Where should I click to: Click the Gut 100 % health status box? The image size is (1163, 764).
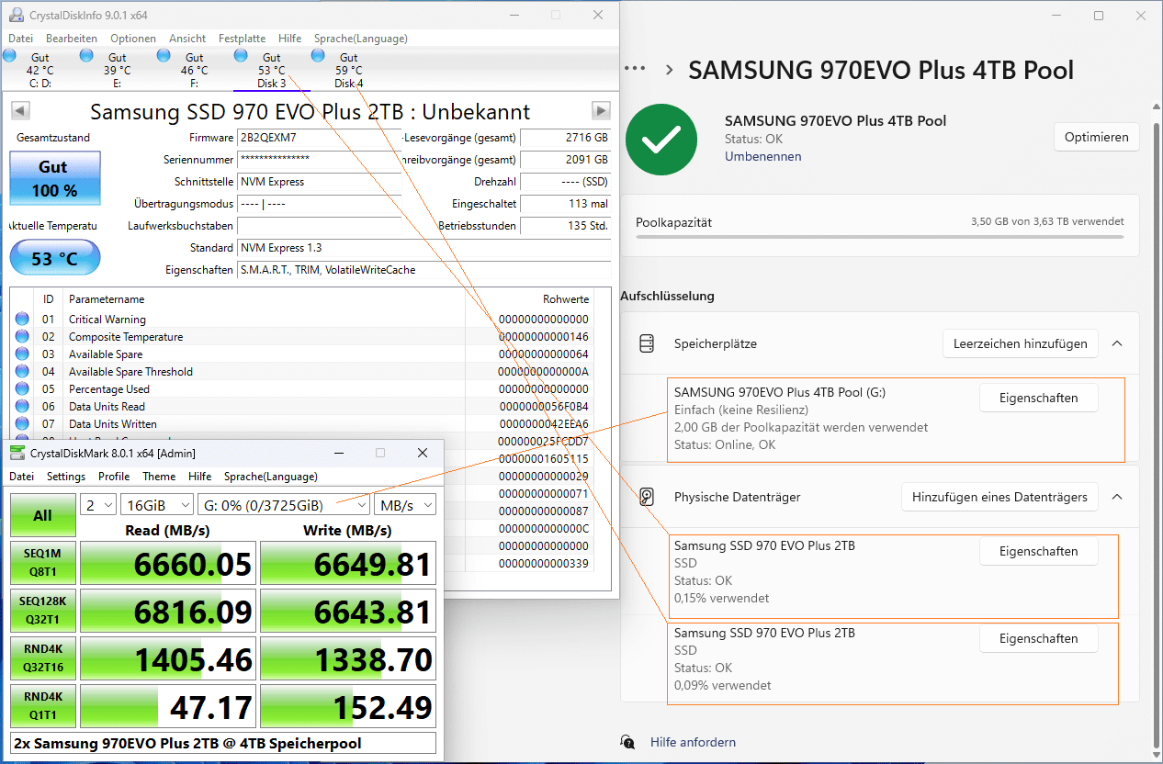point(55,178)
